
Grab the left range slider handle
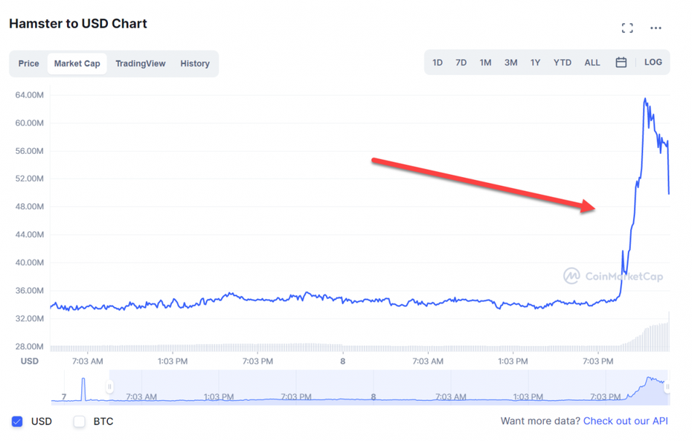click(x=109, y=387)
